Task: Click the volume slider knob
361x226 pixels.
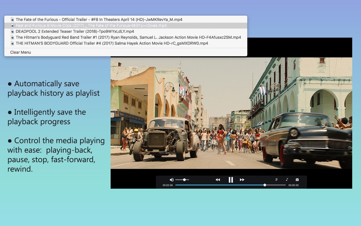Action: point(184,180)
